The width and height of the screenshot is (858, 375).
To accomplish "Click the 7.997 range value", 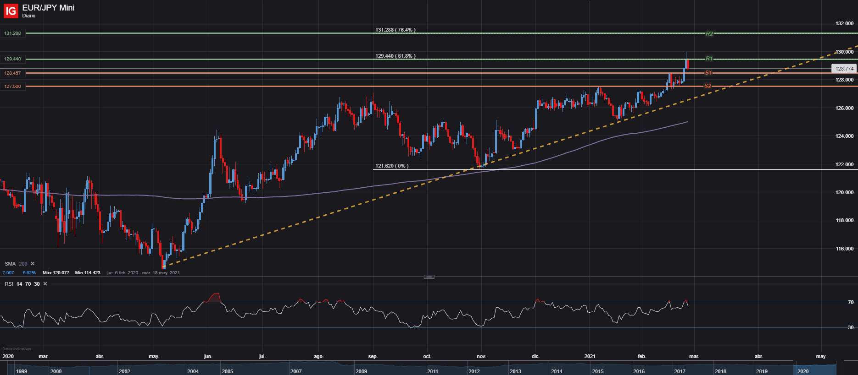I will point(8,273).
